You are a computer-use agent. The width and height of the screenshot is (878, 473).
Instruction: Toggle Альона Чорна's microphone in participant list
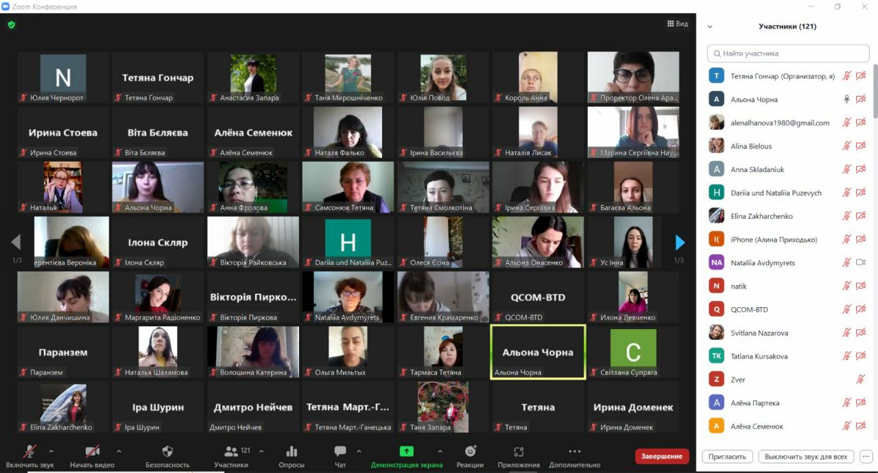tap(846, 99)
